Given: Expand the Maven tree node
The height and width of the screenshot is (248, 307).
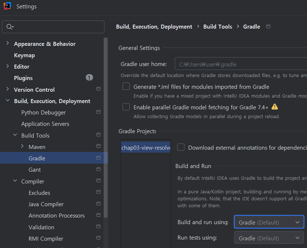Looking at the screenshot, I should tap(22, 147).
